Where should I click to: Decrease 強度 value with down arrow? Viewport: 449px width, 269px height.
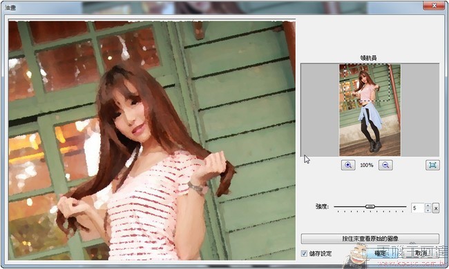point(428,210)
